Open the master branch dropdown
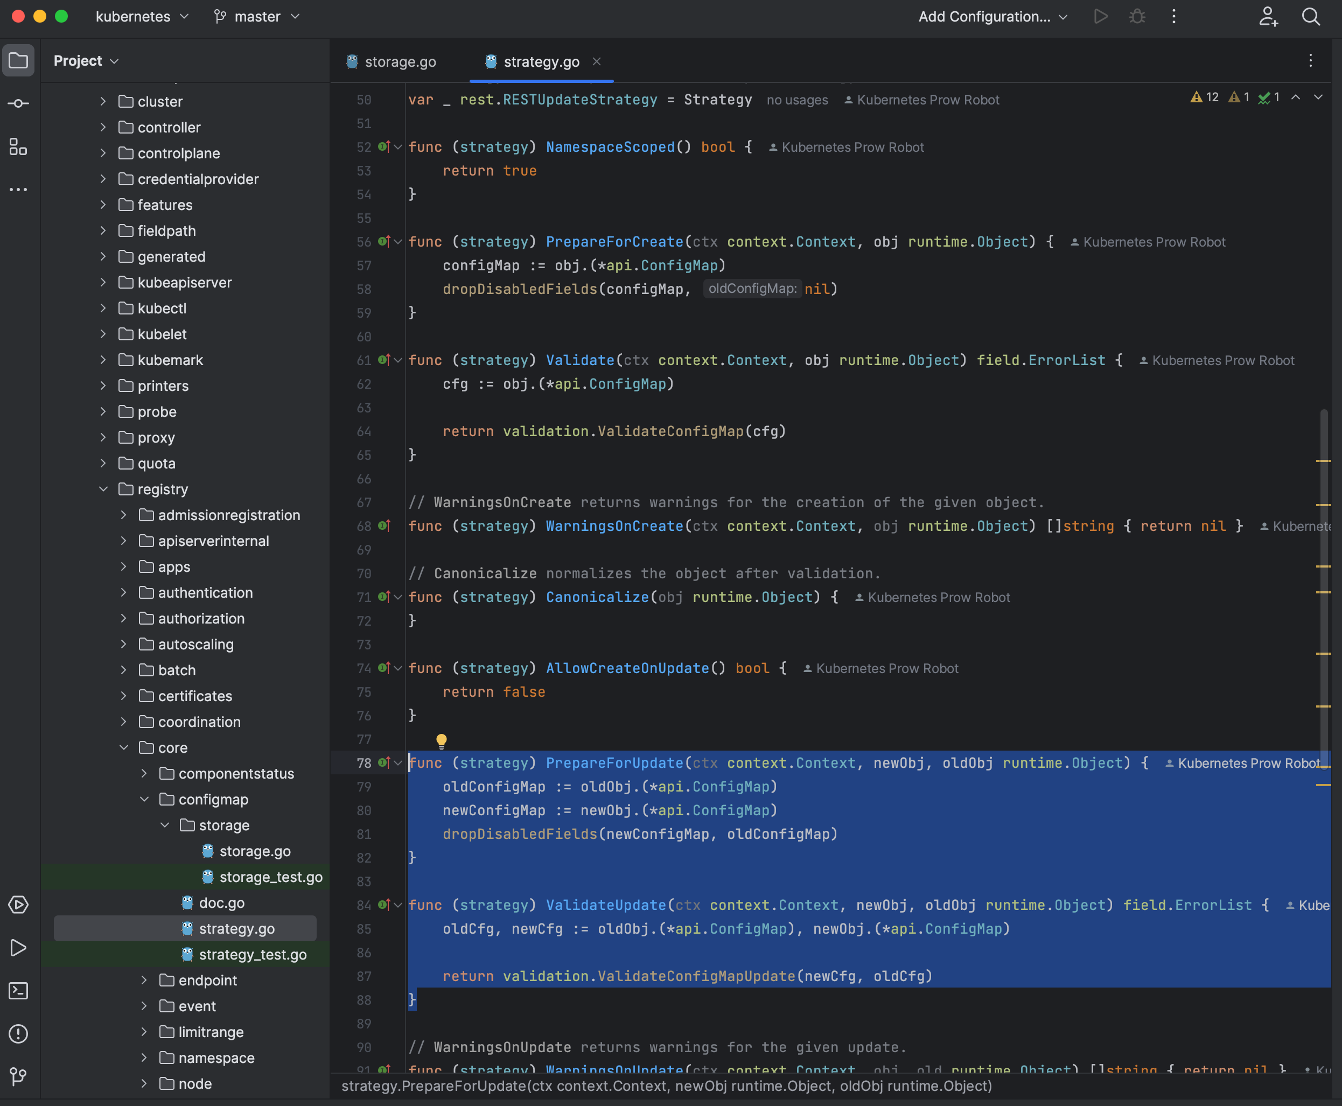1342x1106 pixels. pyautogui.click(x=257, y=17)
